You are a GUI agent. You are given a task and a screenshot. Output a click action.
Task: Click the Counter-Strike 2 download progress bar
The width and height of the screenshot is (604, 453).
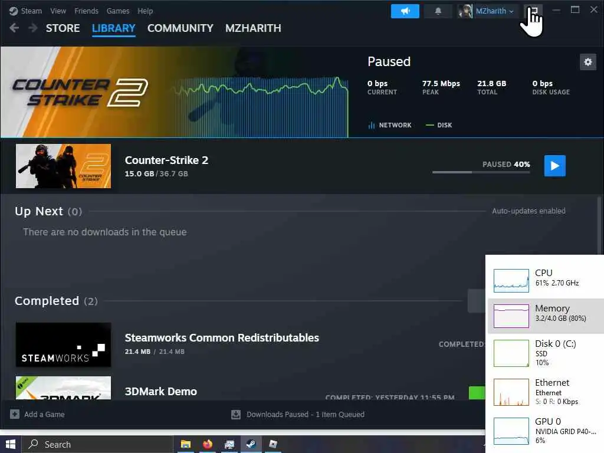481,172
